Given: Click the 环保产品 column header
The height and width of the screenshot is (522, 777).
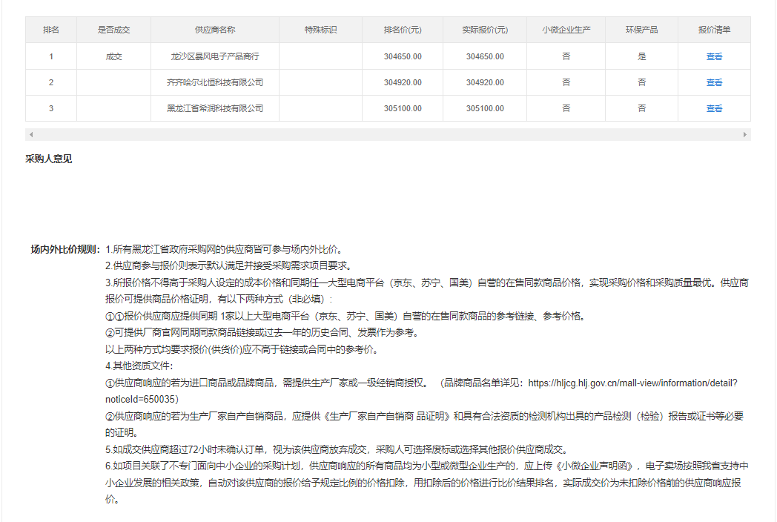Looking at the screenshot, I should pyautogui.click(x=641, y=30).
